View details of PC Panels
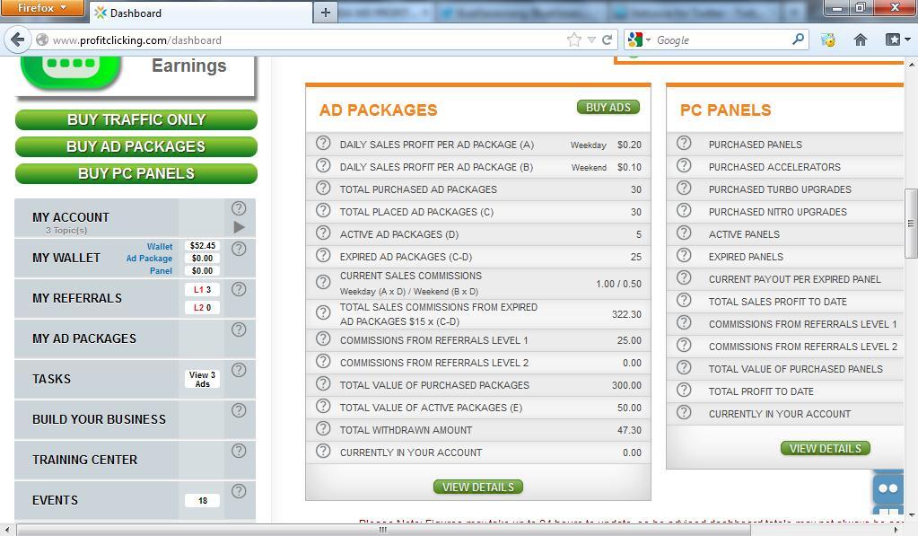 pyautogui.click(x=826, y=448)
